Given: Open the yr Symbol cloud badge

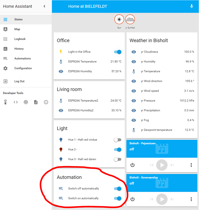Looking at the screenshot, I should pos(130,19).
